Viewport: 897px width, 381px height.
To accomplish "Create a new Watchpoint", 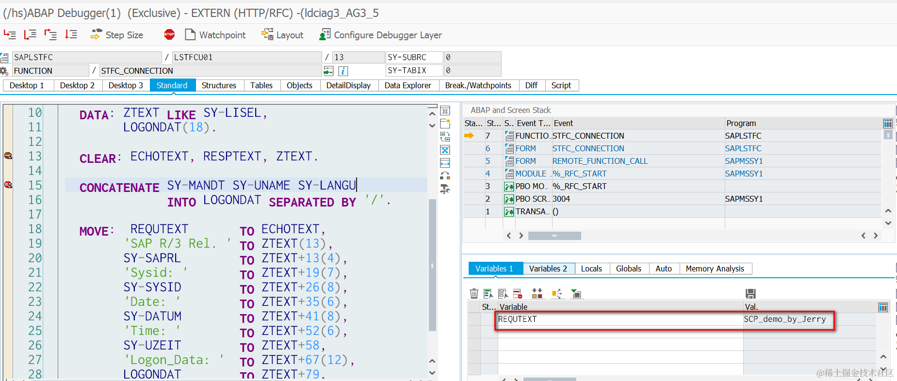I will click(215, 35).
